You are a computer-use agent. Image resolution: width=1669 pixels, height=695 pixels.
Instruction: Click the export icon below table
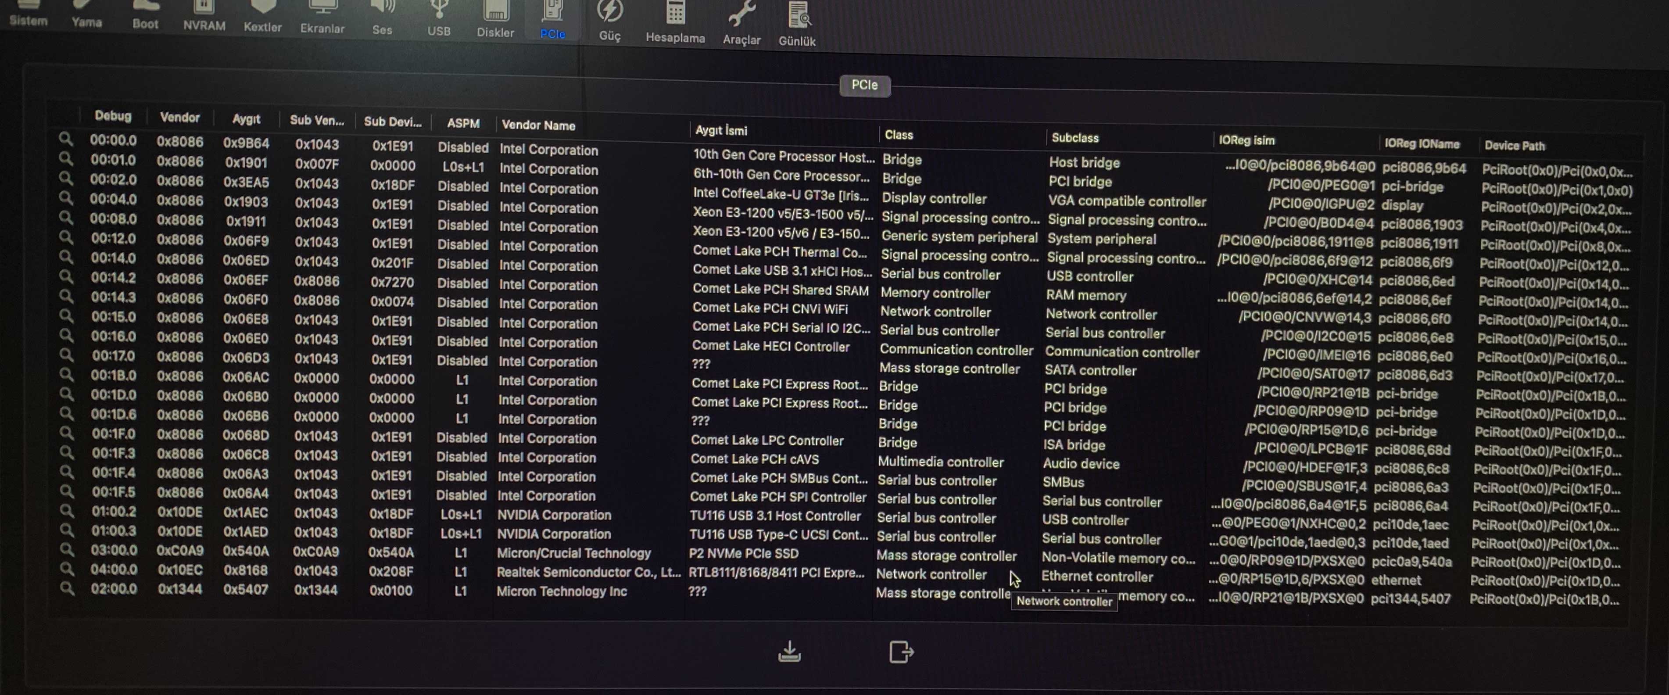click(x=901, y=652)
